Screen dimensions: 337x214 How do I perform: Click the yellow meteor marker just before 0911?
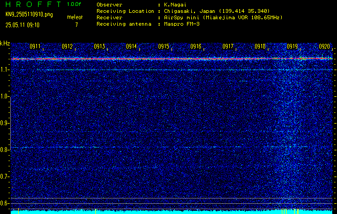pos(18,211)
